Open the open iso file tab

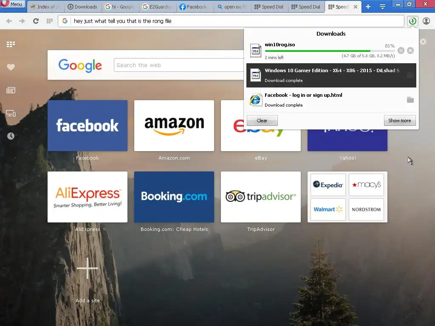232,7
